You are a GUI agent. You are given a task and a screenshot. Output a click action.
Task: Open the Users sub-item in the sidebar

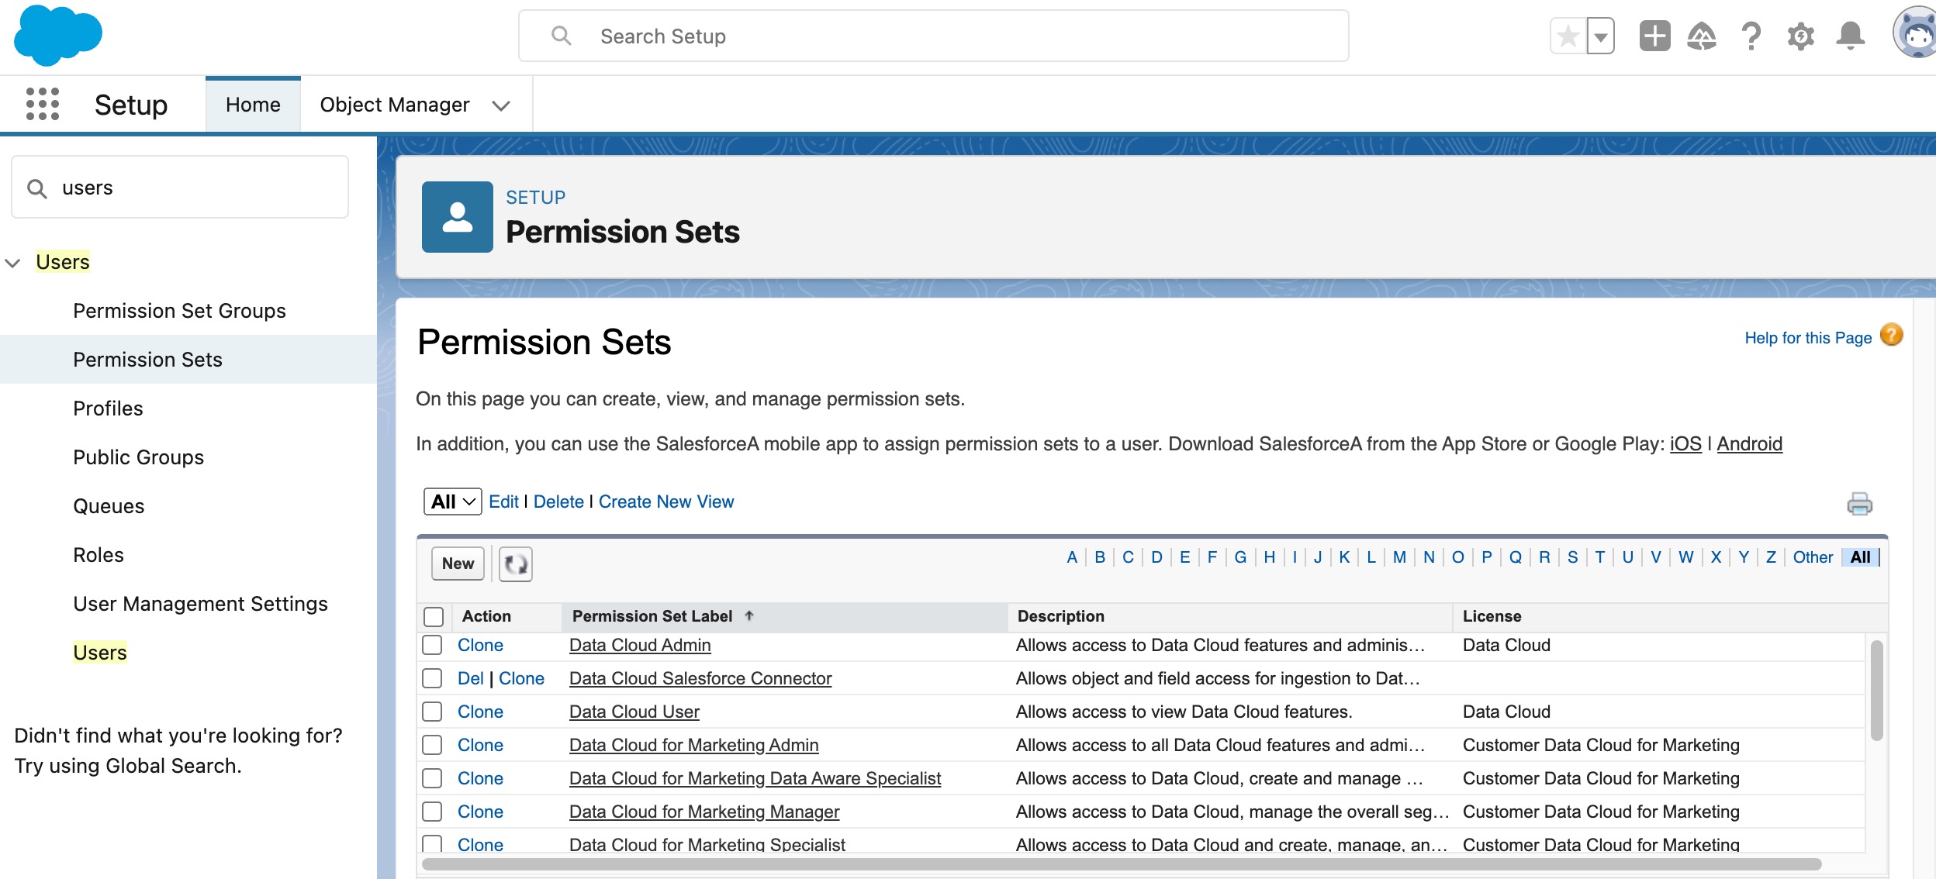coord(99,653)
